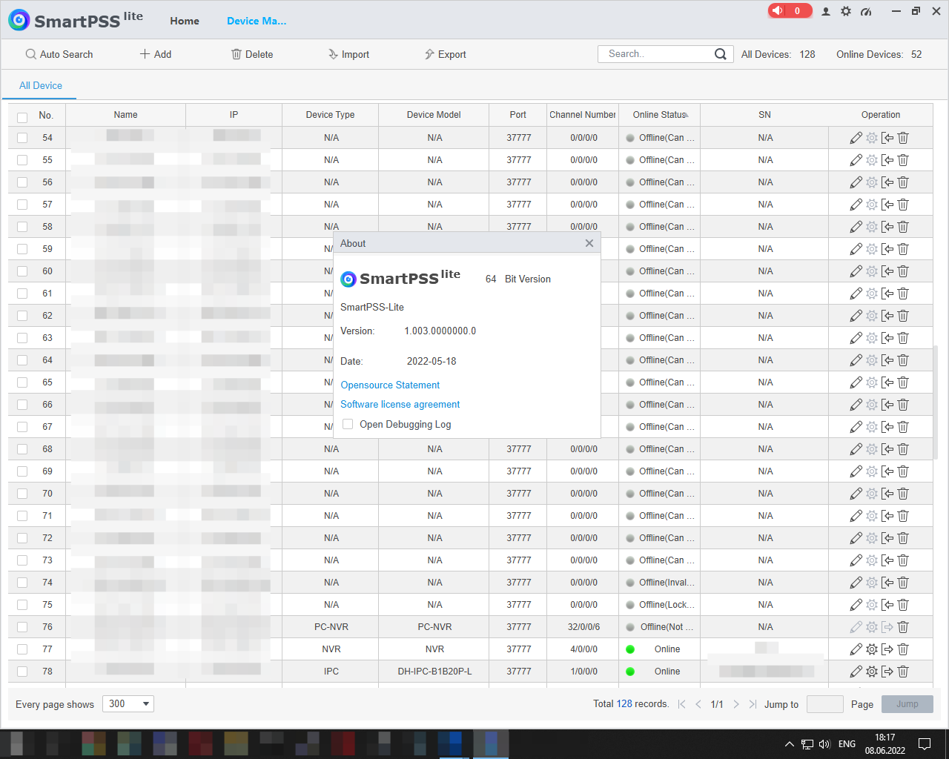This screenshot has height=759, width=949.
Task: Open the system performance gauge icon
Action: [x=866, y=11]
